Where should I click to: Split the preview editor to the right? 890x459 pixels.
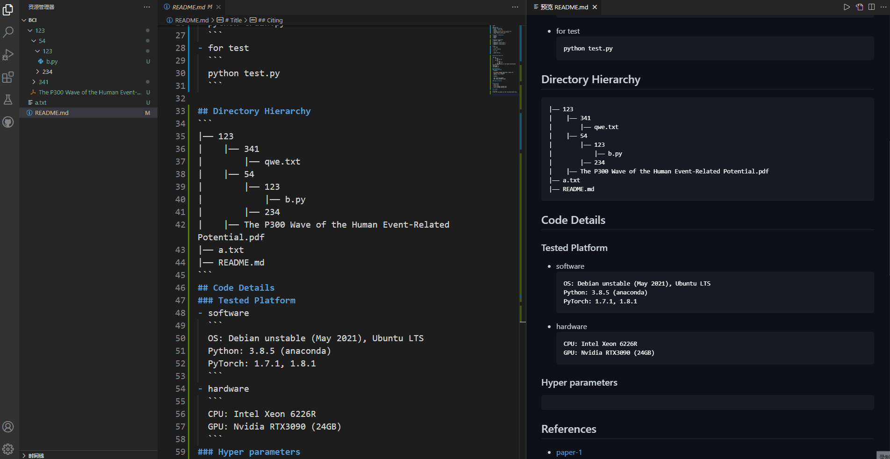872,7
